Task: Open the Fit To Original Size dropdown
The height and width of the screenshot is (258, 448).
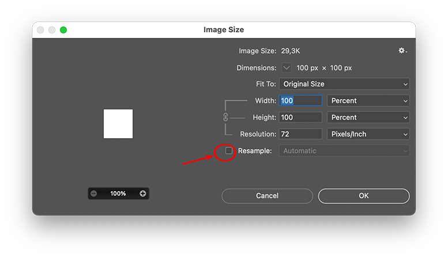Action: coord(344,84)
